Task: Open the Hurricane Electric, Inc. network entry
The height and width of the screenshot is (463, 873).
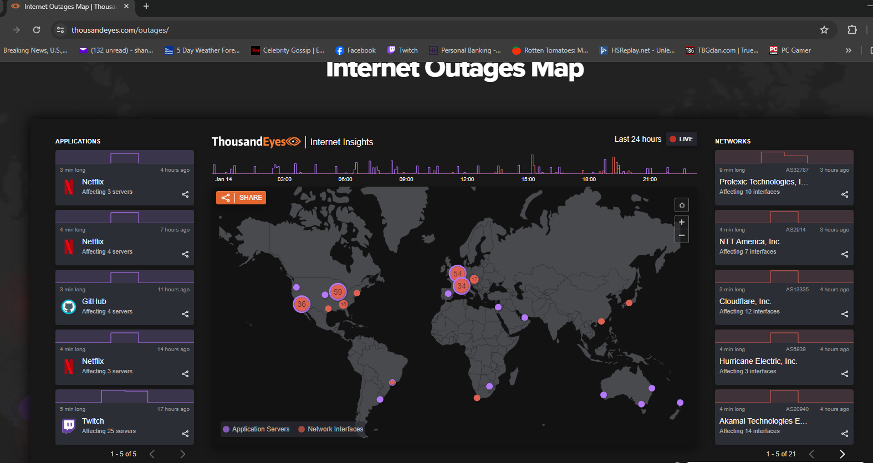Action: [x=784, y=357]
